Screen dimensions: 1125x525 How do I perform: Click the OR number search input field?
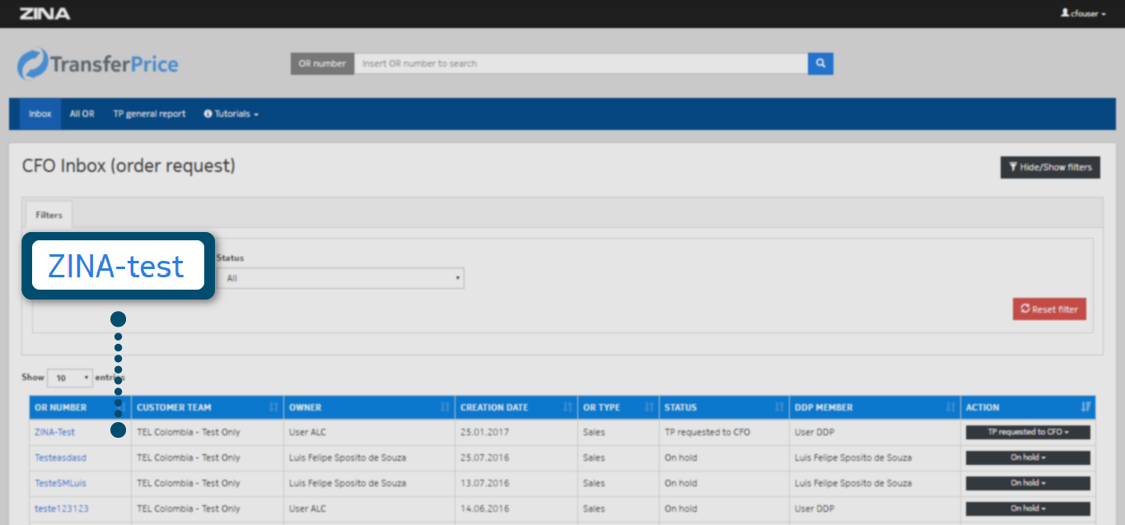point(581,63)
